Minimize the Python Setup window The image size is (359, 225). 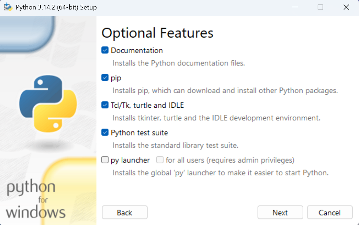[295, 7]
